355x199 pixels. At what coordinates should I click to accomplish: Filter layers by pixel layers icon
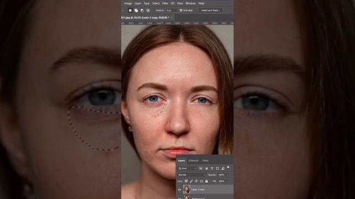tap(201, 168)
